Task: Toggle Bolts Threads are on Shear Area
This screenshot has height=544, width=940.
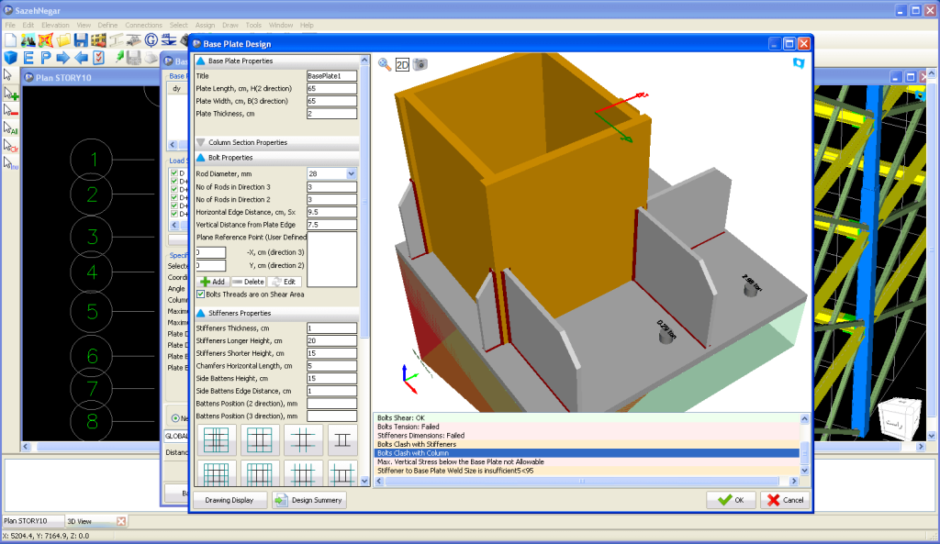Action: pyautogui.click(x=202, y=294)
